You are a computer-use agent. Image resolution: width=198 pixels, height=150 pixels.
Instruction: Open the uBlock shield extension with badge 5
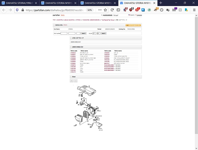coord(131,10)
